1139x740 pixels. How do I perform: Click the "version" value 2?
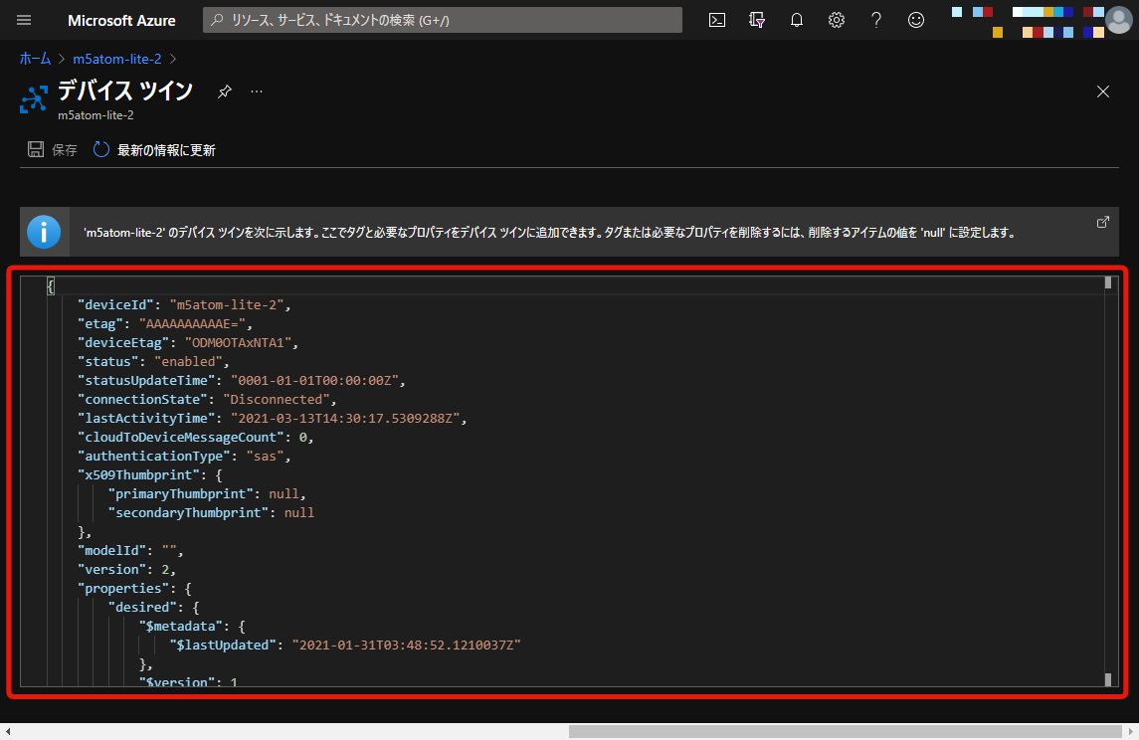point(165,569)
